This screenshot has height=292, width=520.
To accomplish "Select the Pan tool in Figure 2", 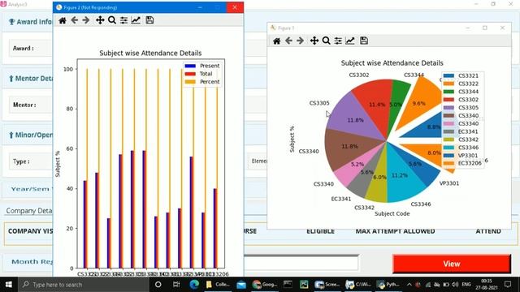I will pyautogui.click(x=100, y=20).
